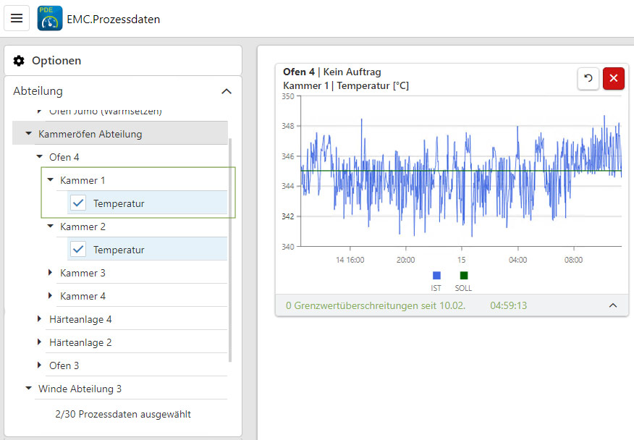The height and width of the screenshot is (440, 634).
Task: Uncheck Temperatur under Kammer 2
Action: (79, 250)
